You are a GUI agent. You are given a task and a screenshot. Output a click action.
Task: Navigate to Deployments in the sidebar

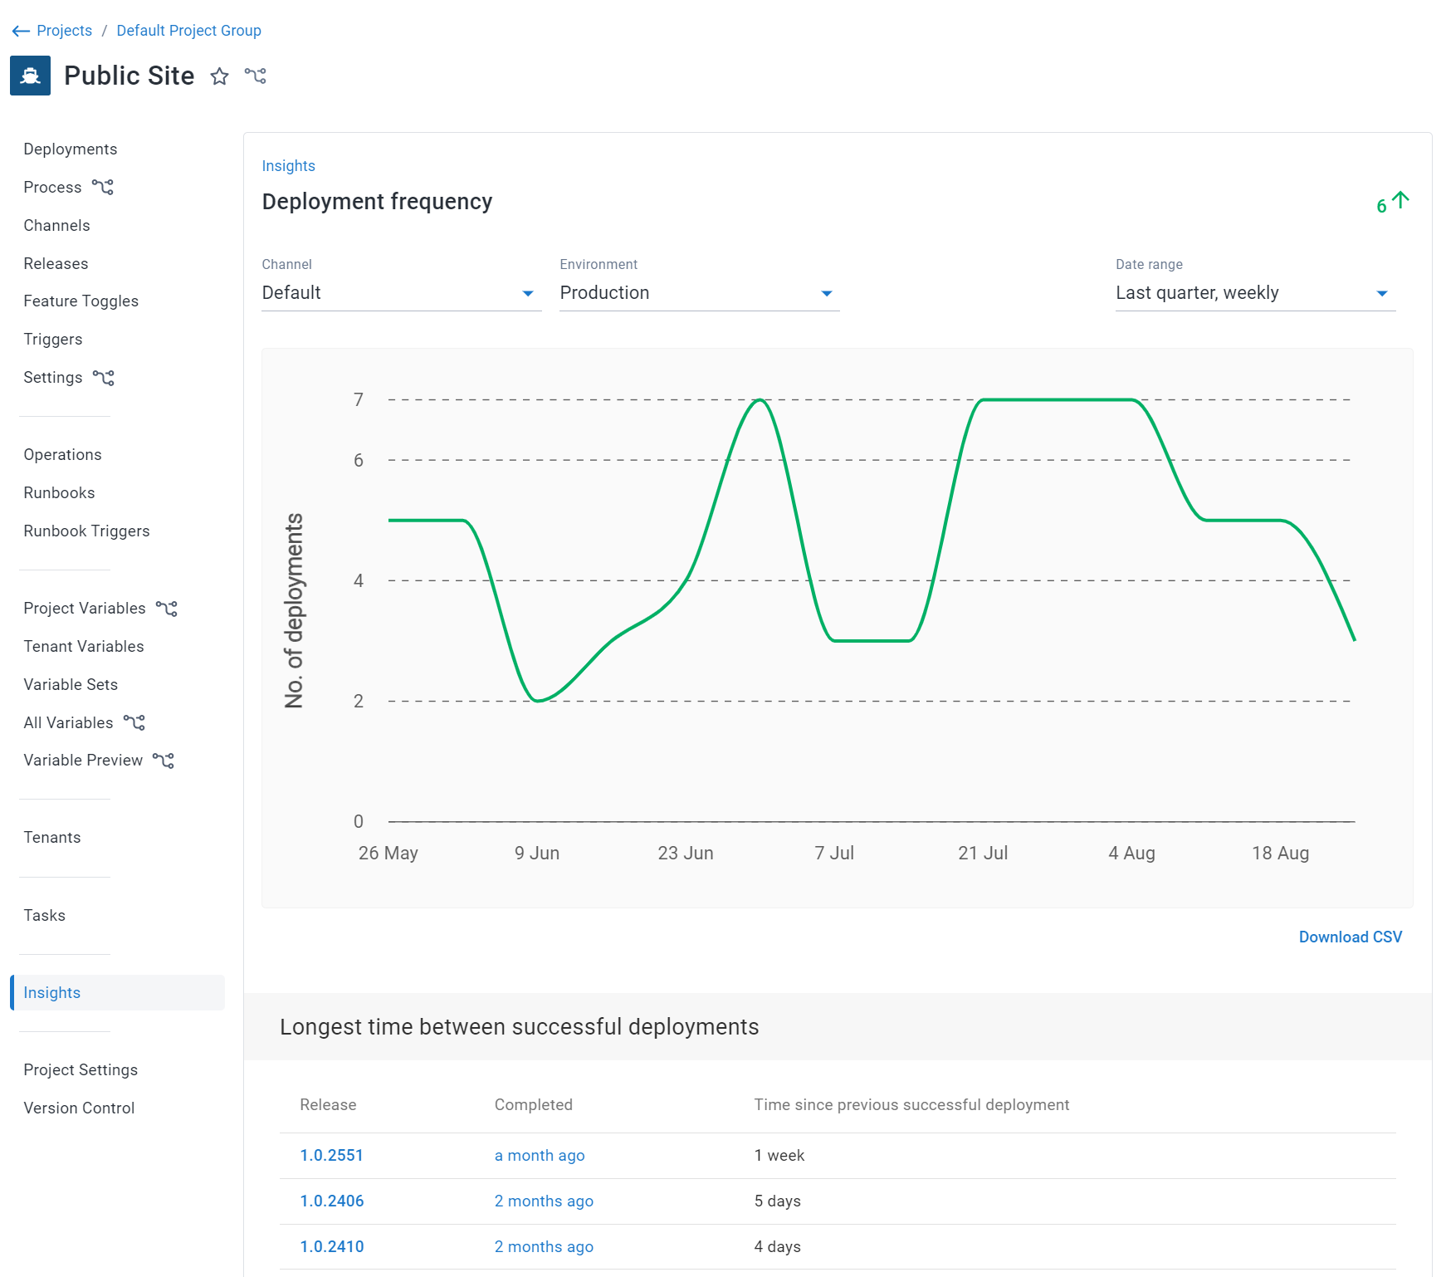pos(71,149)
